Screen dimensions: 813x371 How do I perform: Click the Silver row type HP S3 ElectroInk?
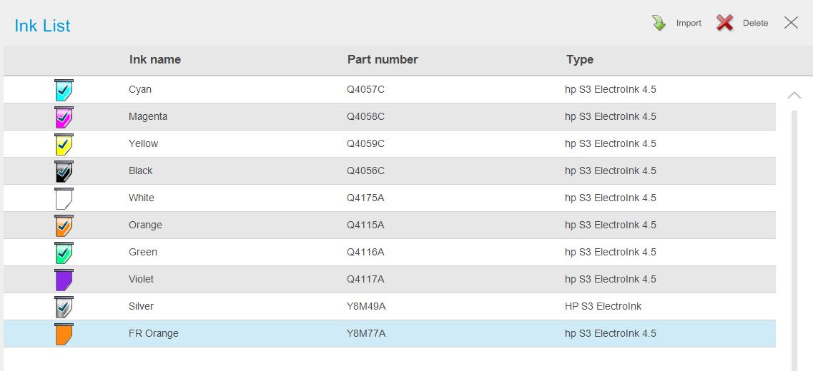[603, 306]
